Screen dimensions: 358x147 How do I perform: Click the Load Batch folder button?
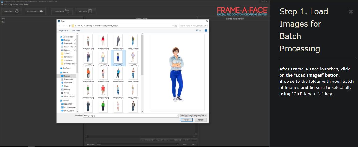click(x=62, y=11)
